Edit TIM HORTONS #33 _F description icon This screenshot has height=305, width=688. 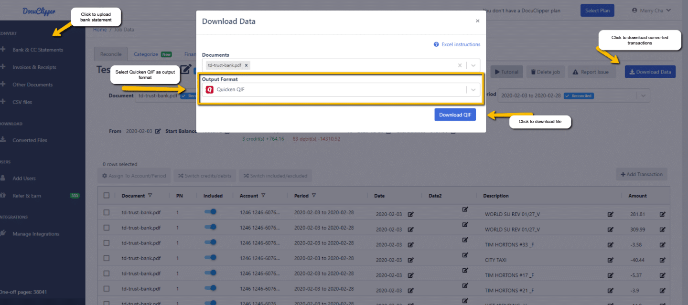611,245
